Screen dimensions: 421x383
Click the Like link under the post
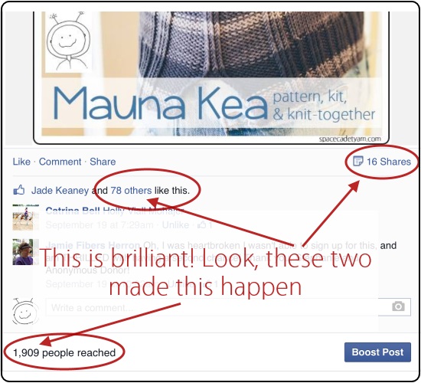(21, 162)
